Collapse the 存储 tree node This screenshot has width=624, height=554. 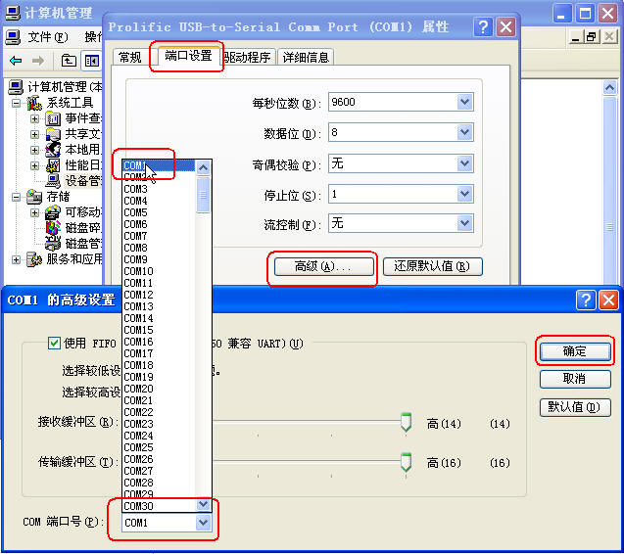(17, 197)
